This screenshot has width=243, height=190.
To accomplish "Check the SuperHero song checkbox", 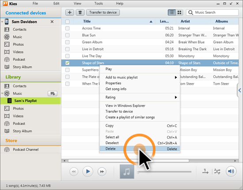I will 68,70.
